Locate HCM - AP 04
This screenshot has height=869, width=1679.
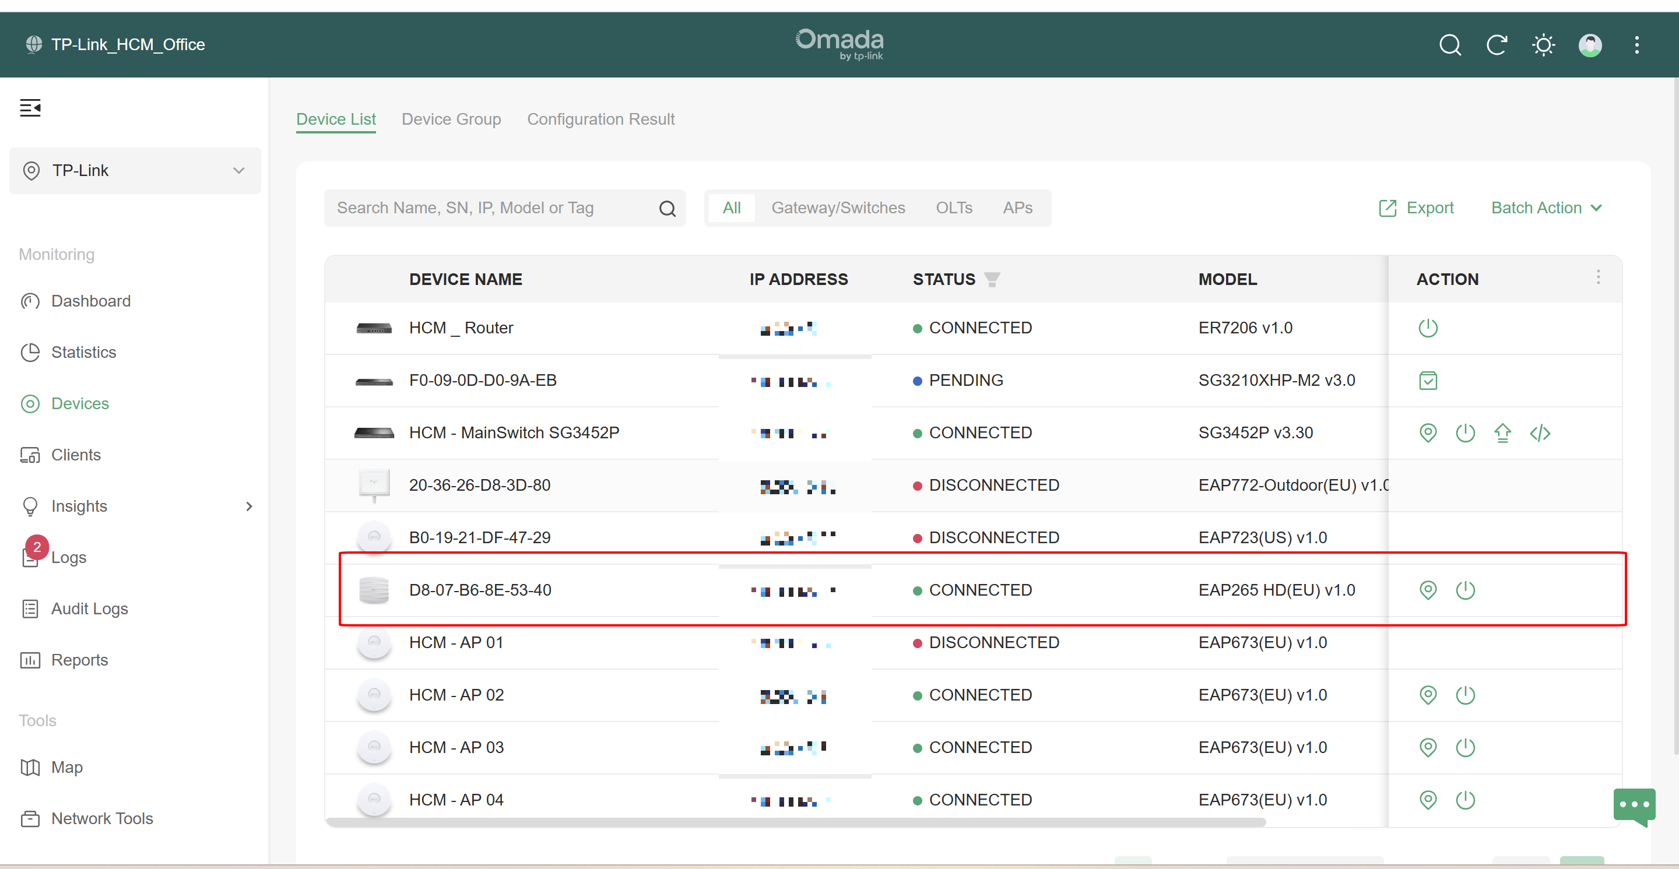click(1427, 800)
